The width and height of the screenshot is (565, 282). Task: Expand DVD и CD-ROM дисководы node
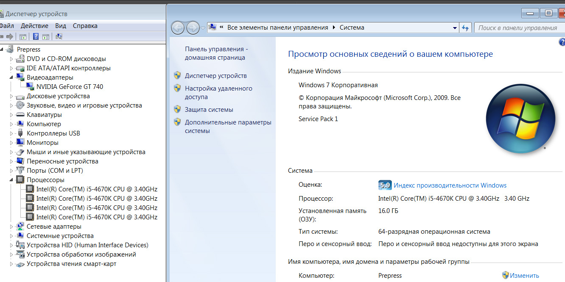[x=11, y=59]
